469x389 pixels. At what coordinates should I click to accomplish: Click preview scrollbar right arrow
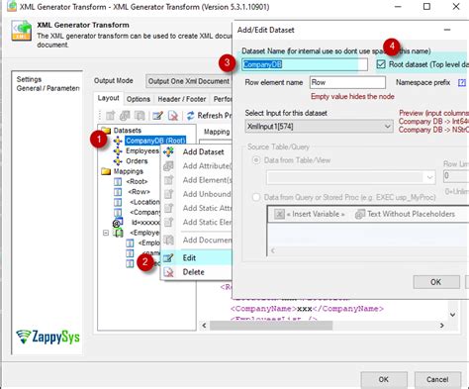pos(442,326)
